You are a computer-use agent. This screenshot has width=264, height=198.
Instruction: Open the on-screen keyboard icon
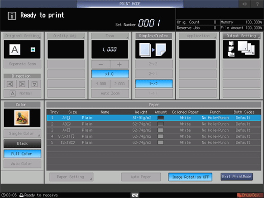[x=135, y=195]
